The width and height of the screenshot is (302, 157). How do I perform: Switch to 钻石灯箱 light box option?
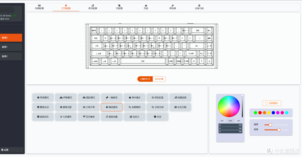coord(159,79)
